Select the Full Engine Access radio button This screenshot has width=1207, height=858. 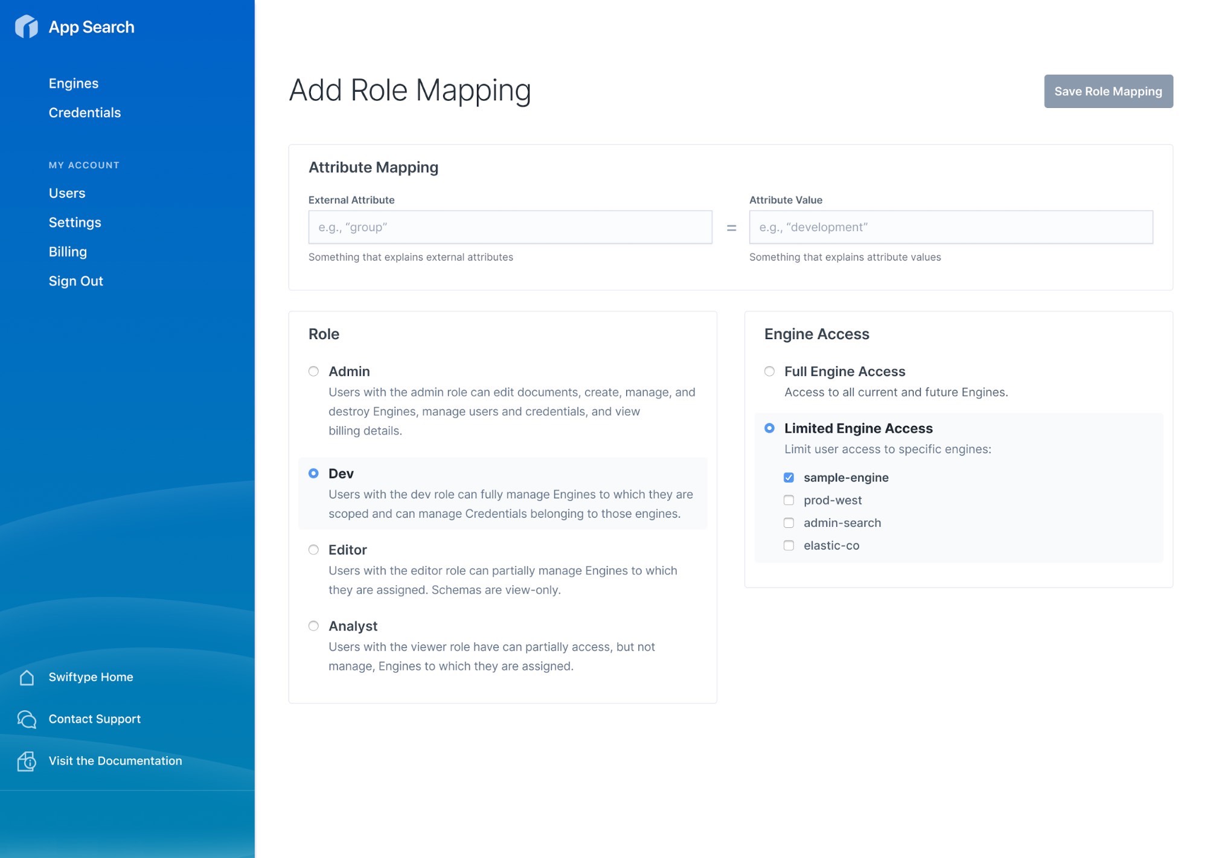(769, 370)
